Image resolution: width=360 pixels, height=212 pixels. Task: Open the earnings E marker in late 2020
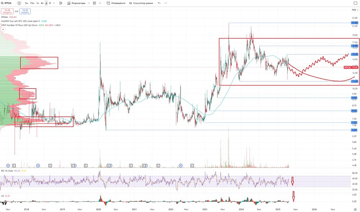coord(131,166)
